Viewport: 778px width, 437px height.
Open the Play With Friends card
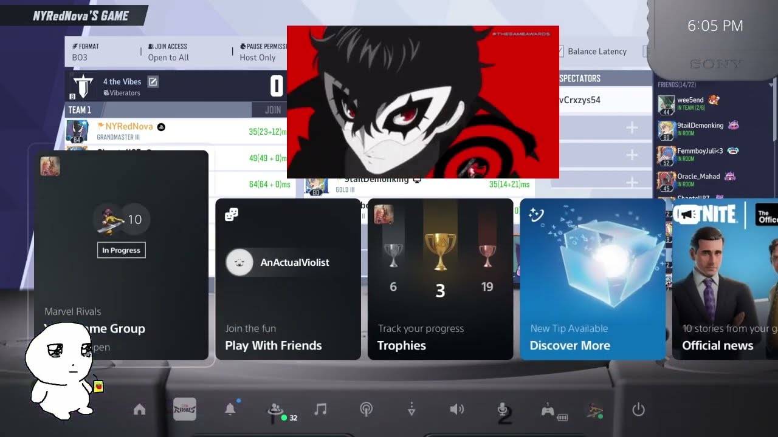tap(288, 279)
